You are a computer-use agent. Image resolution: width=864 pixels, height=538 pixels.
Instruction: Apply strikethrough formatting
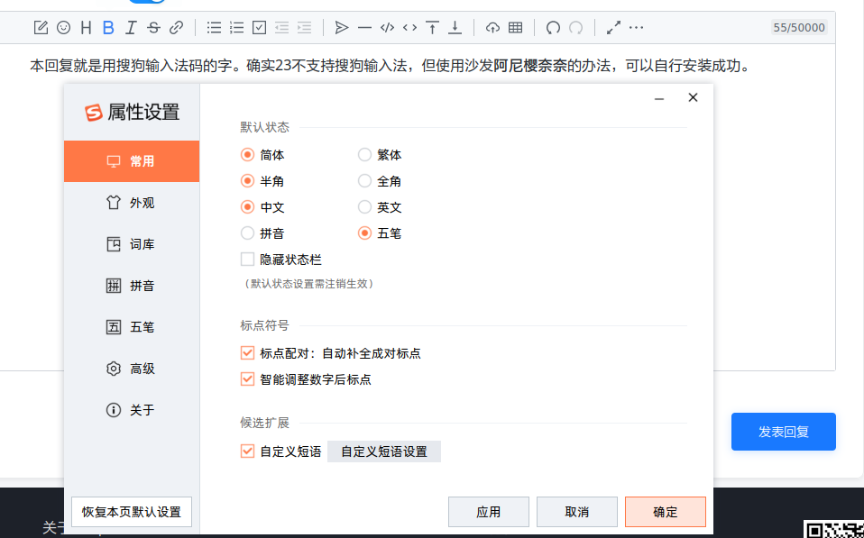tap(153, 27)
